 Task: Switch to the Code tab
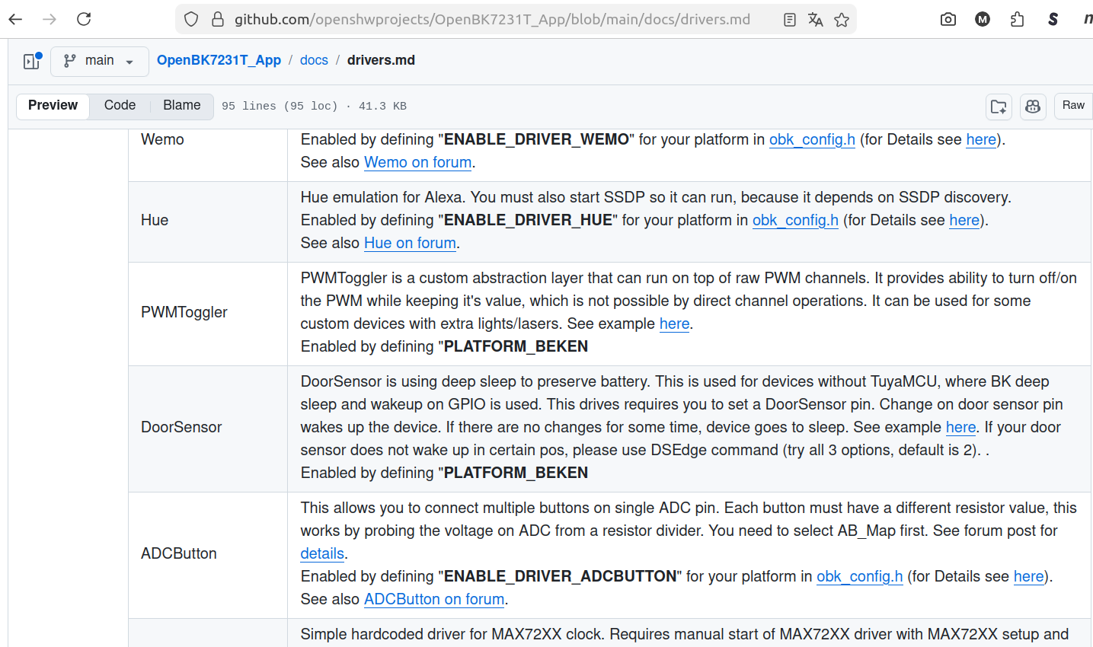[x=120, y=106]
